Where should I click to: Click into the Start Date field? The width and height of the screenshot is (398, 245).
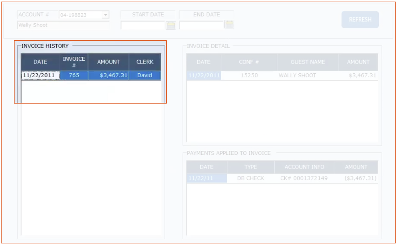pyautogui.click(x=143, y=26)
